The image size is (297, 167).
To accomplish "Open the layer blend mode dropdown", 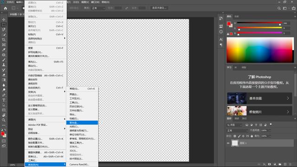I will click(237, 131).
